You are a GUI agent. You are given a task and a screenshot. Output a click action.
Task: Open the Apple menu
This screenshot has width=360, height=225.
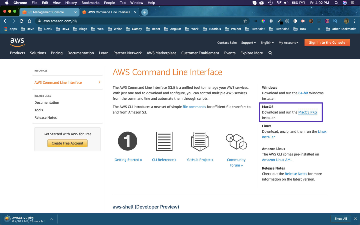pos(7,3)
